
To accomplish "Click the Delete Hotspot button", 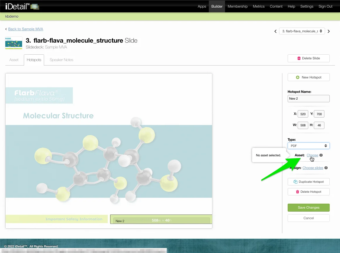I will coord(309,192).
